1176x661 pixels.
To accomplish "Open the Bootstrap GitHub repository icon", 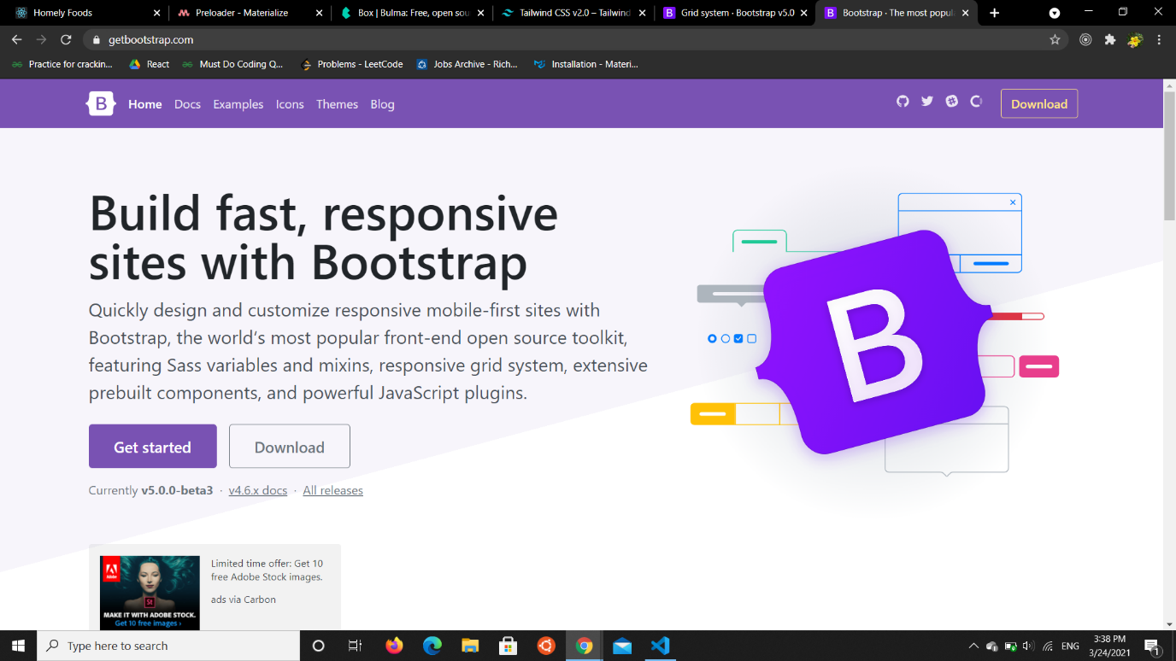I will [x=903, y=102].
